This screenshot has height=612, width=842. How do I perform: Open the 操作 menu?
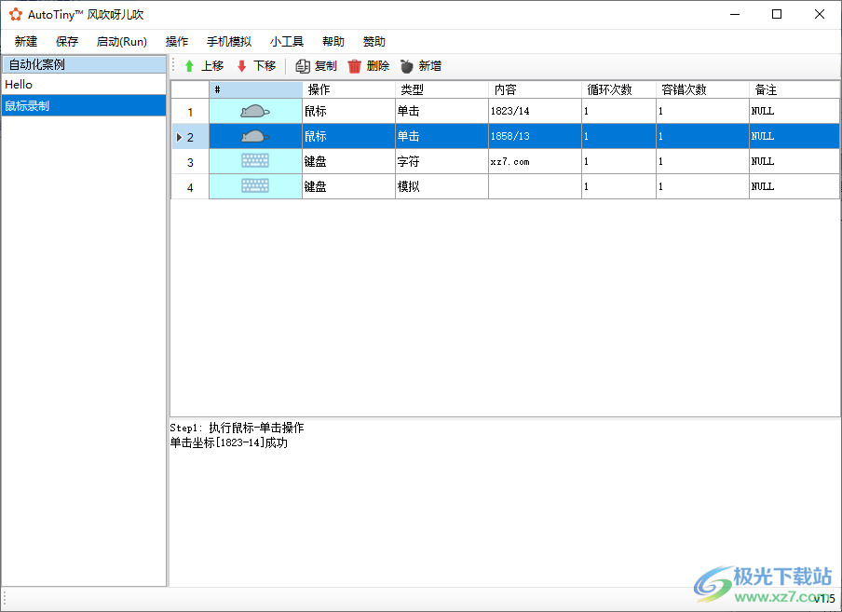pyautogui.click(x=176, y=41)
